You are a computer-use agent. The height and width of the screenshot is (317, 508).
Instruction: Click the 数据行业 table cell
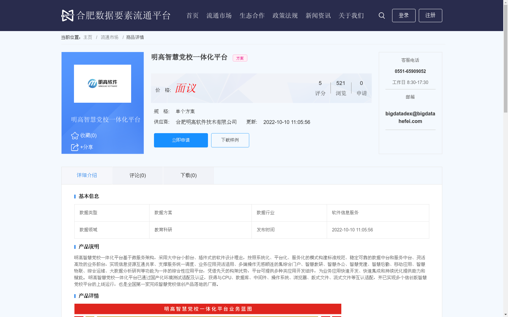(289, 213)
